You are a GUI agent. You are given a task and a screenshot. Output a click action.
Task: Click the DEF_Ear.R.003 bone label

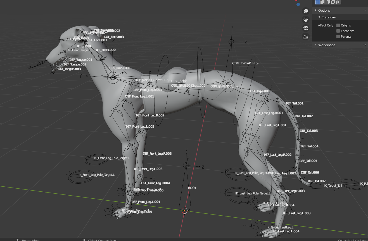(x=114, y=37)
